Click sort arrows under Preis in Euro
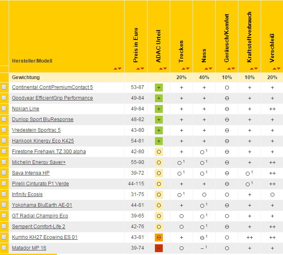The height and width of the screenshot is (255, 283). (x=140, y=69)
